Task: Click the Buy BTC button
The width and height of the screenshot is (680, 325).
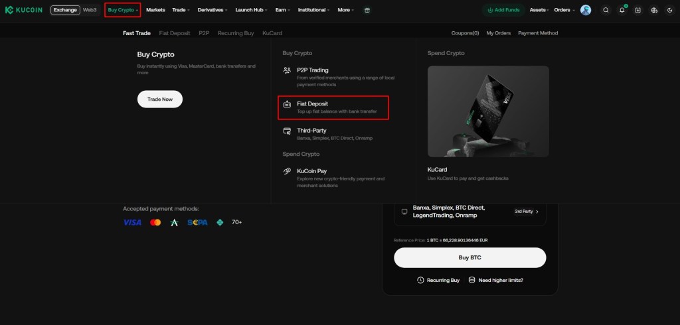Action: pyautogui.click(x=469, y=258)
